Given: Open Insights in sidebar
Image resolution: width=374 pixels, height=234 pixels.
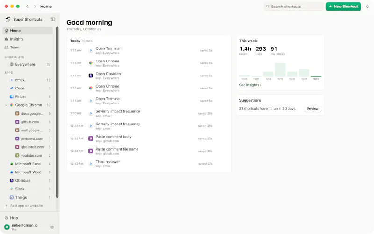Looking at the screenshot, I should (28, 39).
